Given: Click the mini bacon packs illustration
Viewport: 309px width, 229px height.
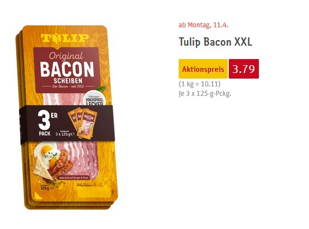Looking at the screenshot, I should (82, 124).
